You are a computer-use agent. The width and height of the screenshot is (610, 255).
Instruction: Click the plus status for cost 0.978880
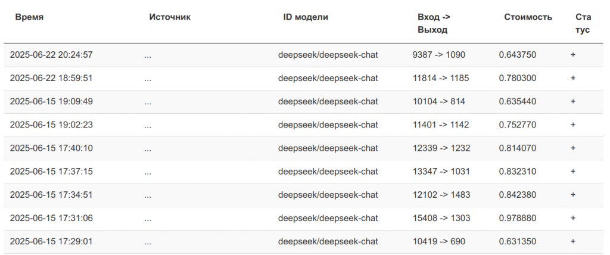(572, 219)
